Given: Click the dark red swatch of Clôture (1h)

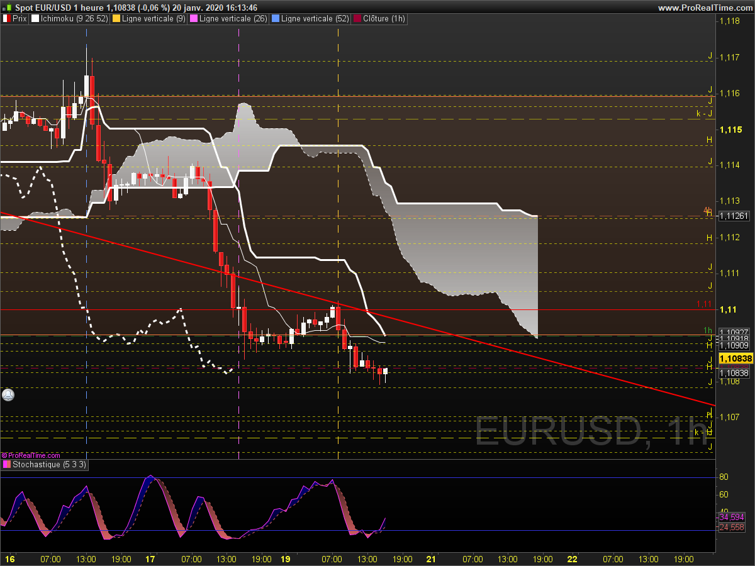Looking at the screenshot, I should point(357,19).
